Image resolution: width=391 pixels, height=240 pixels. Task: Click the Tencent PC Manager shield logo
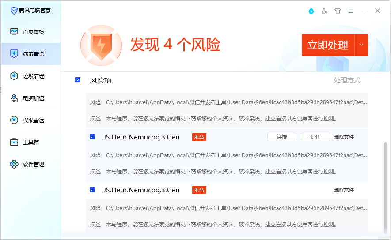point(14,11)
